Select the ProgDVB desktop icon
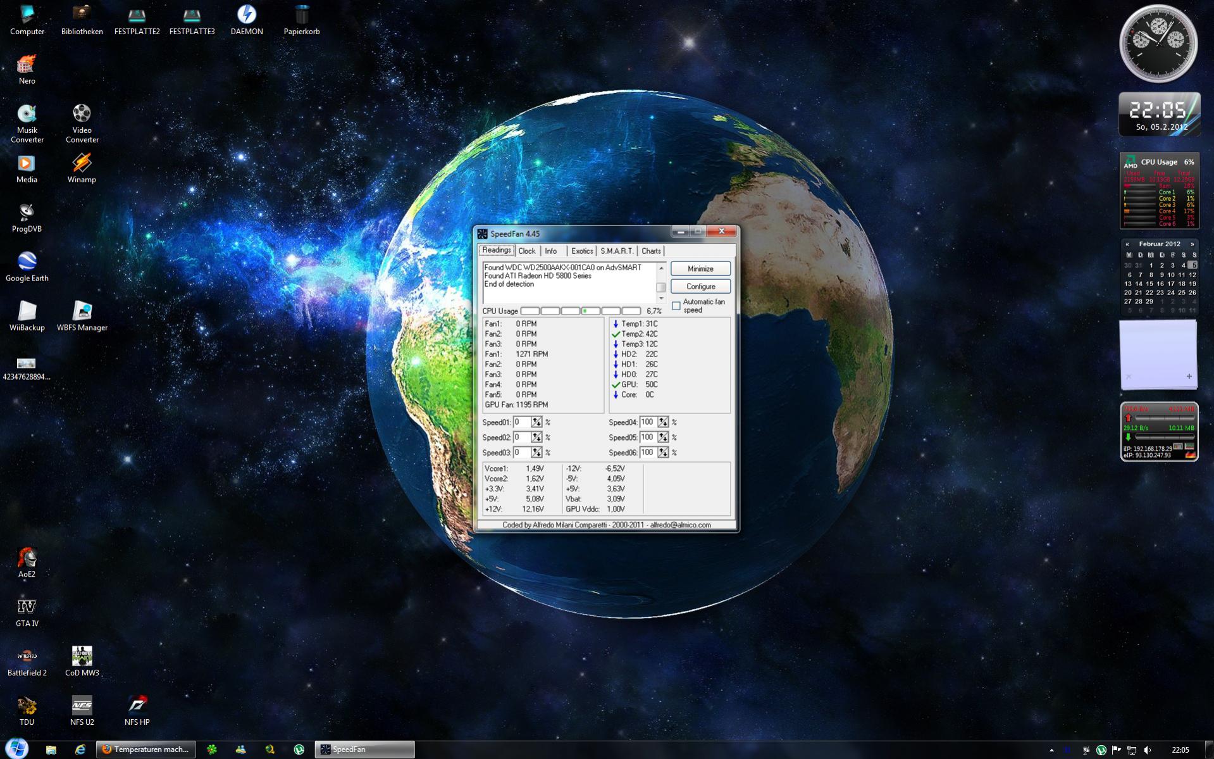 coord(27,213)
